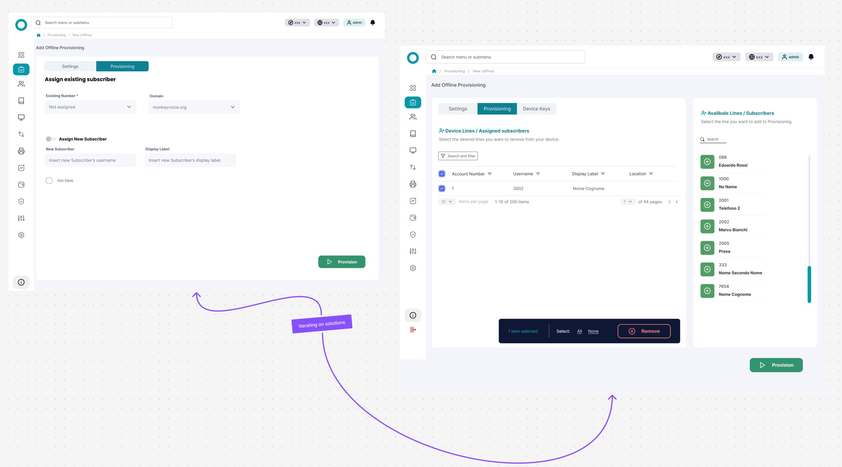Click the Provisioning breadcrumb link in the right mockup

(x=454, y=71)
